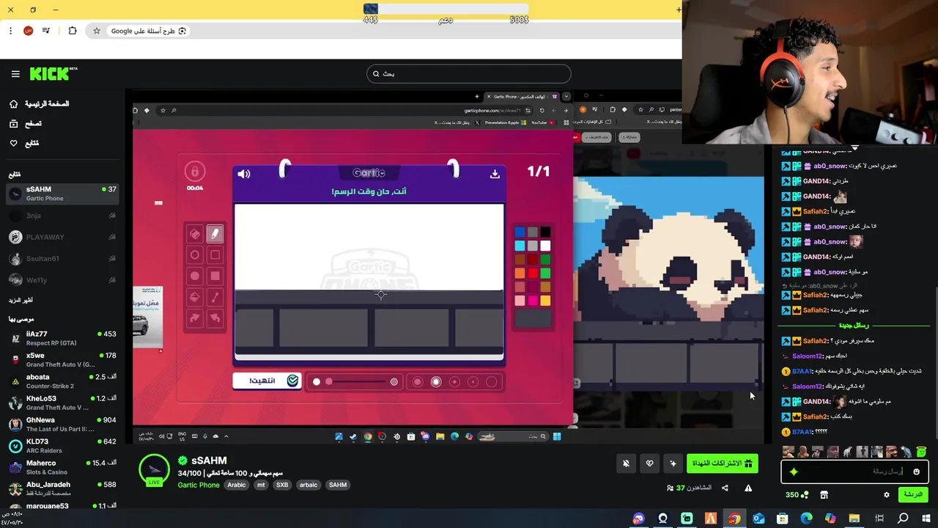Go to Kick home page in sidebar
The width and height of the screenshot is (938, 528).
click(39, 104)
